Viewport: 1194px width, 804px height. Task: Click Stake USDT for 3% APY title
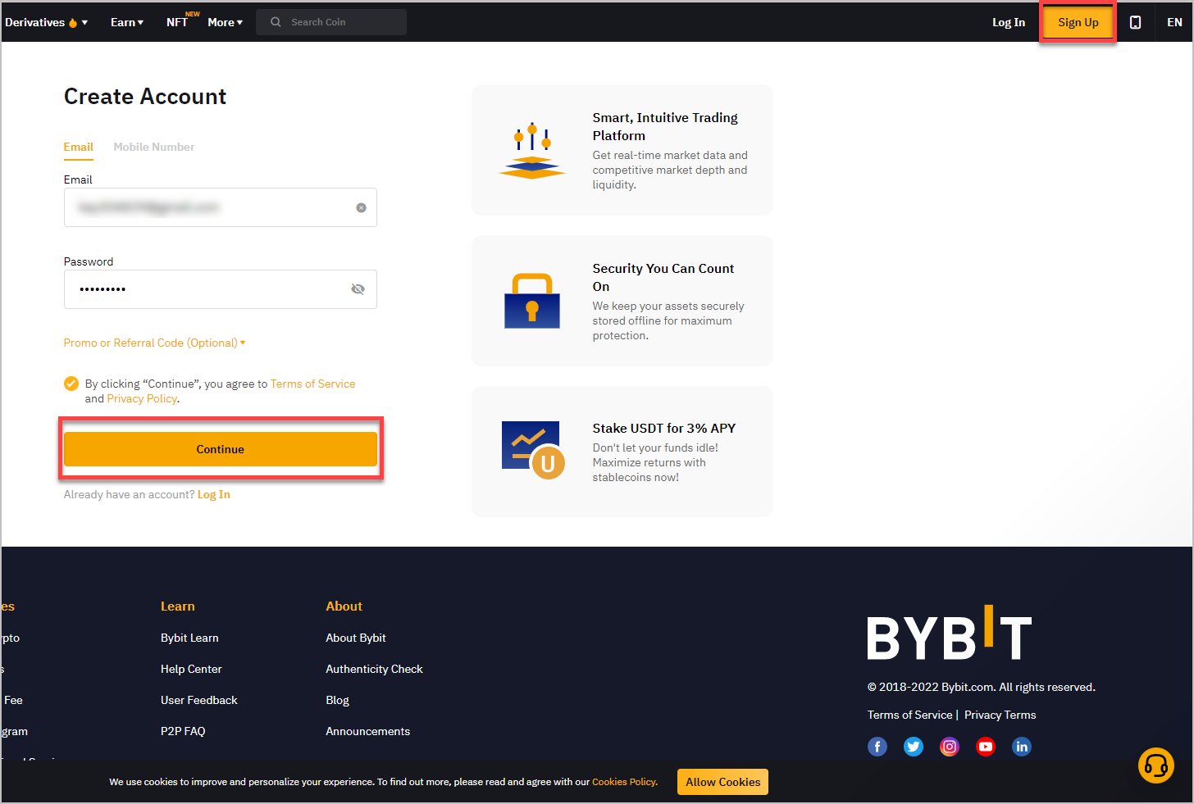tap(664, 428)
